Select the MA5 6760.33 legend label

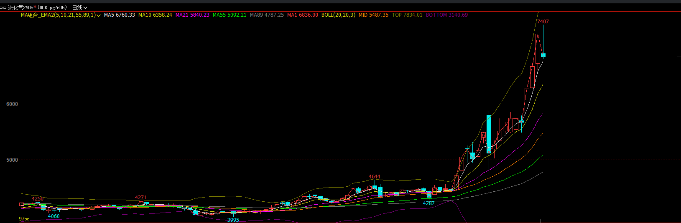119,15
